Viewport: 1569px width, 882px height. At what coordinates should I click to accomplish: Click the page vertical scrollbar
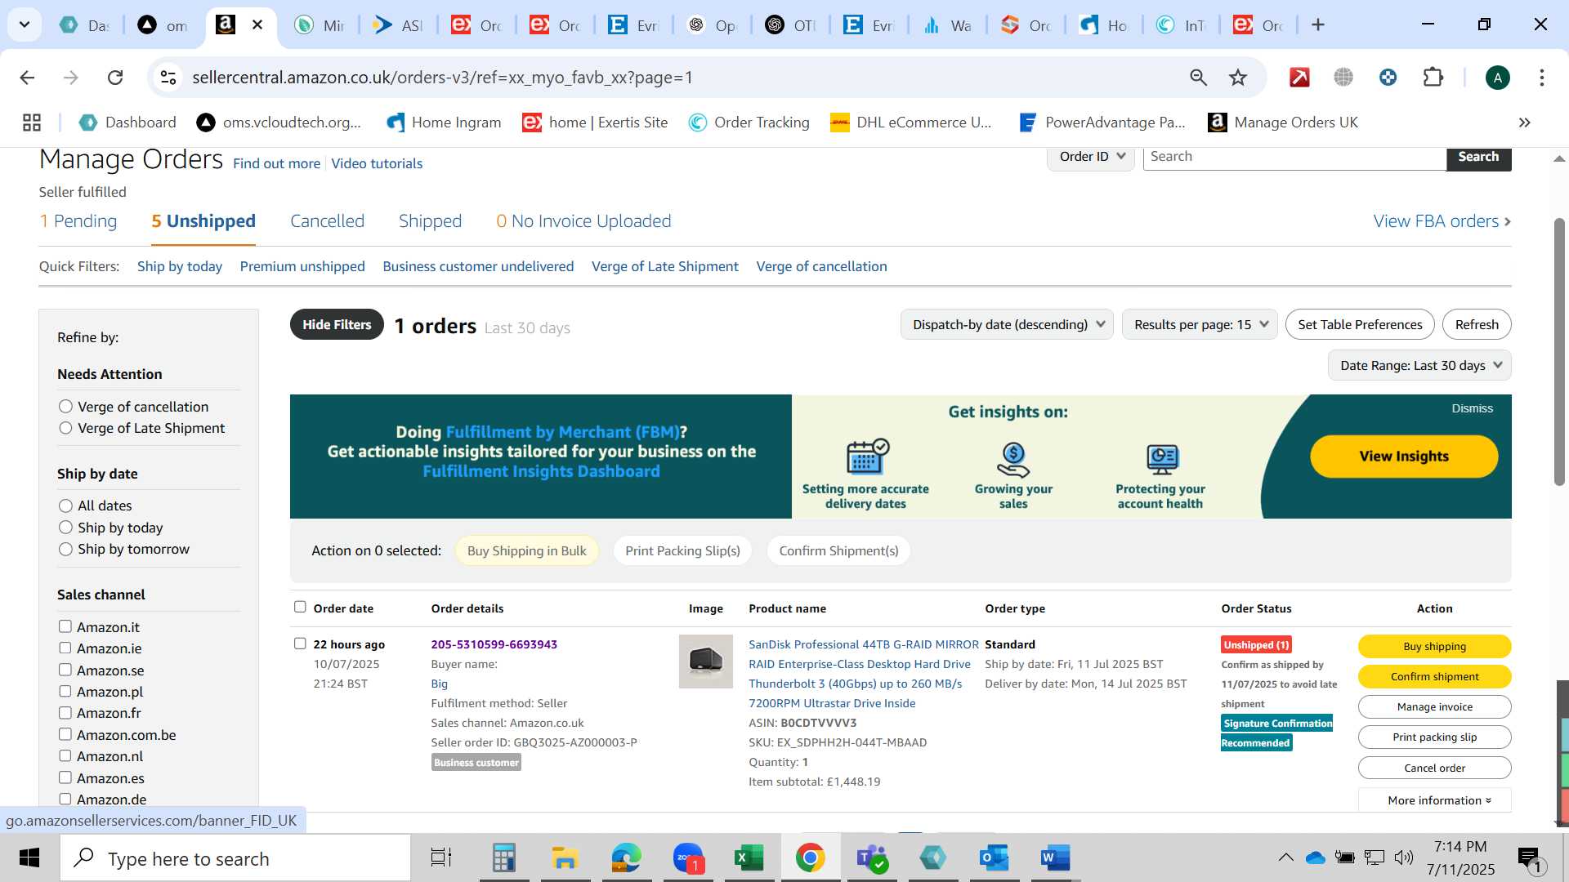1559,351
